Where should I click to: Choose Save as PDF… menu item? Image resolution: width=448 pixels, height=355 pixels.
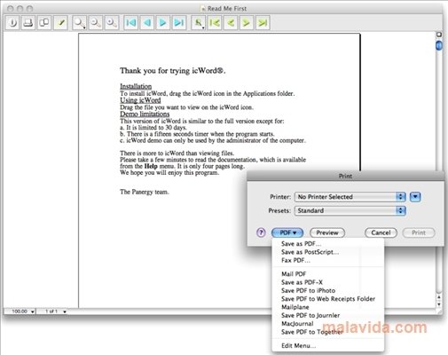(327, 244)
